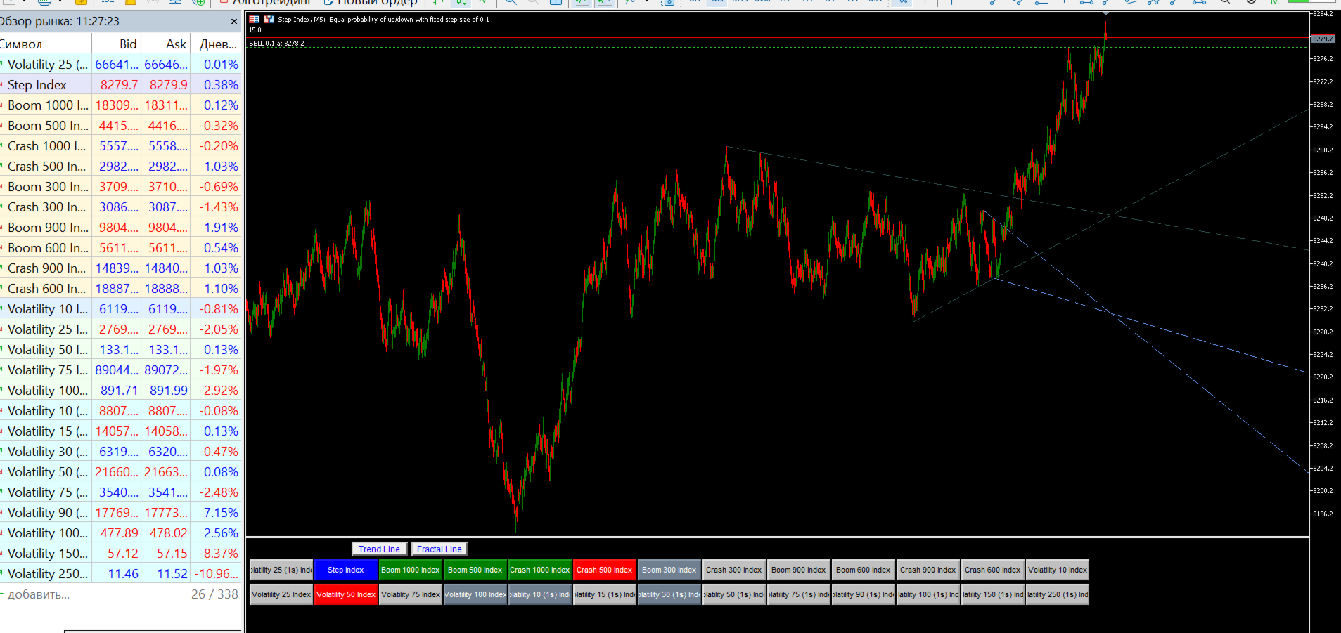The height and width of the screenshot is (633, 1341).
Task: Select the Volatility 75 (1s) Index button
Action: [798, 594]
